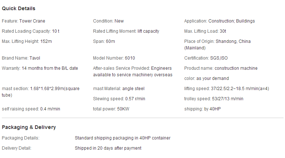Click the Max. Lifting Height 152m entry
Viewport: 285px width, 158px height.
(27, 41)
